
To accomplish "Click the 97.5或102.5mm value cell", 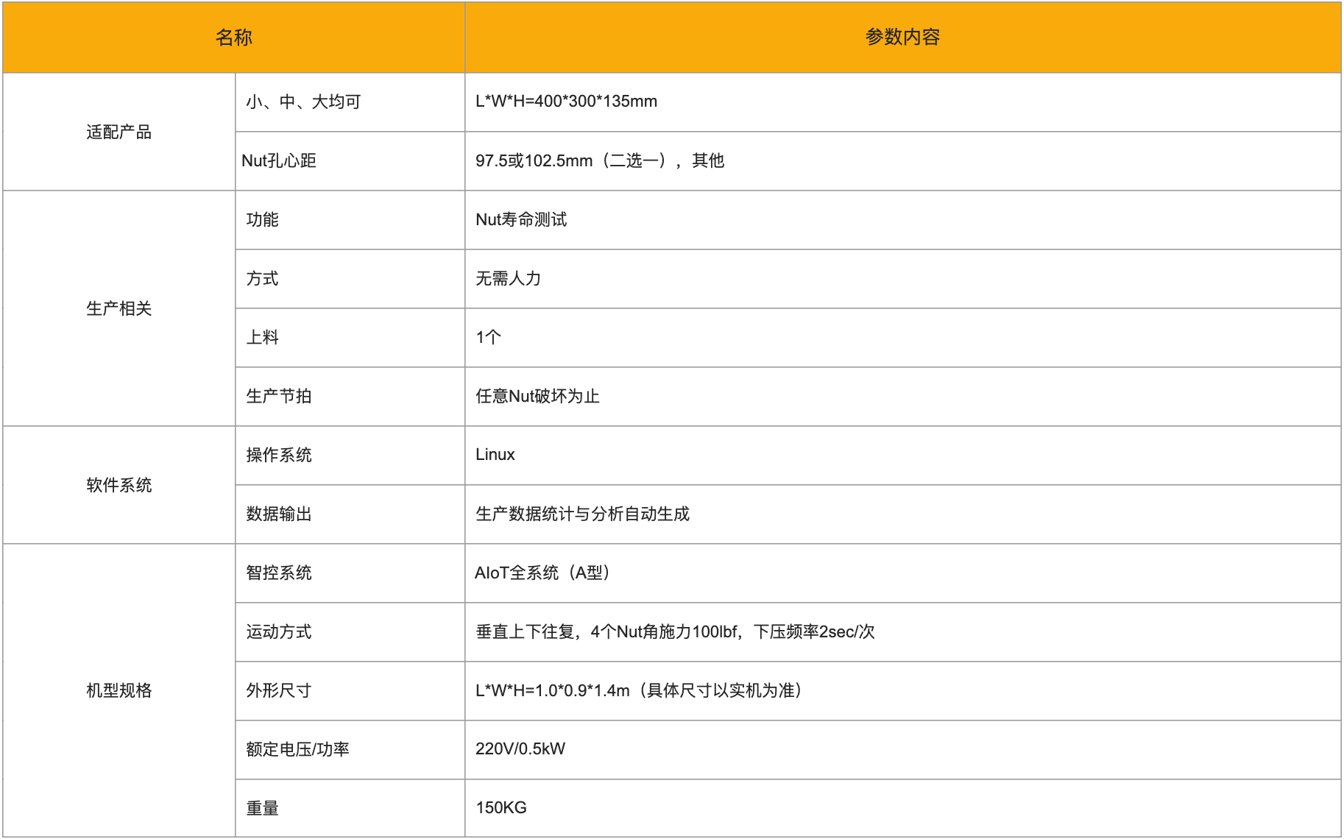I will point(599,160).
